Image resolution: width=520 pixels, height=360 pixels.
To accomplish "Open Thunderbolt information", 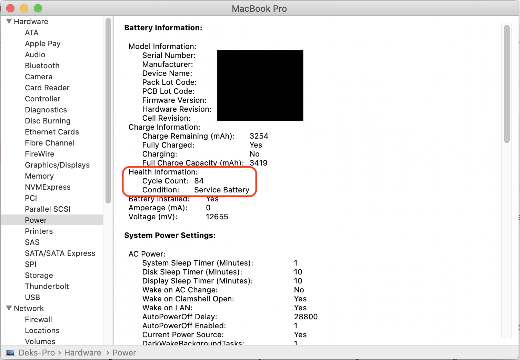I will click(x=47, y=286).
